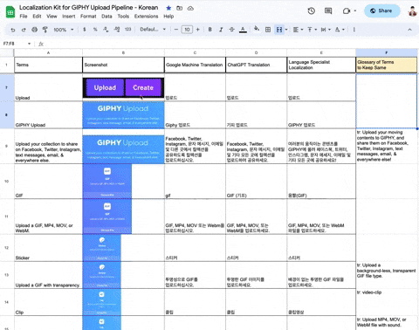Open the zoom 100% dropdown
419x330 pixels.
[x=64, y=30]
